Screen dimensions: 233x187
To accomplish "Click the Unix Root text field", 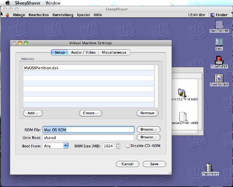I will 89,138.
